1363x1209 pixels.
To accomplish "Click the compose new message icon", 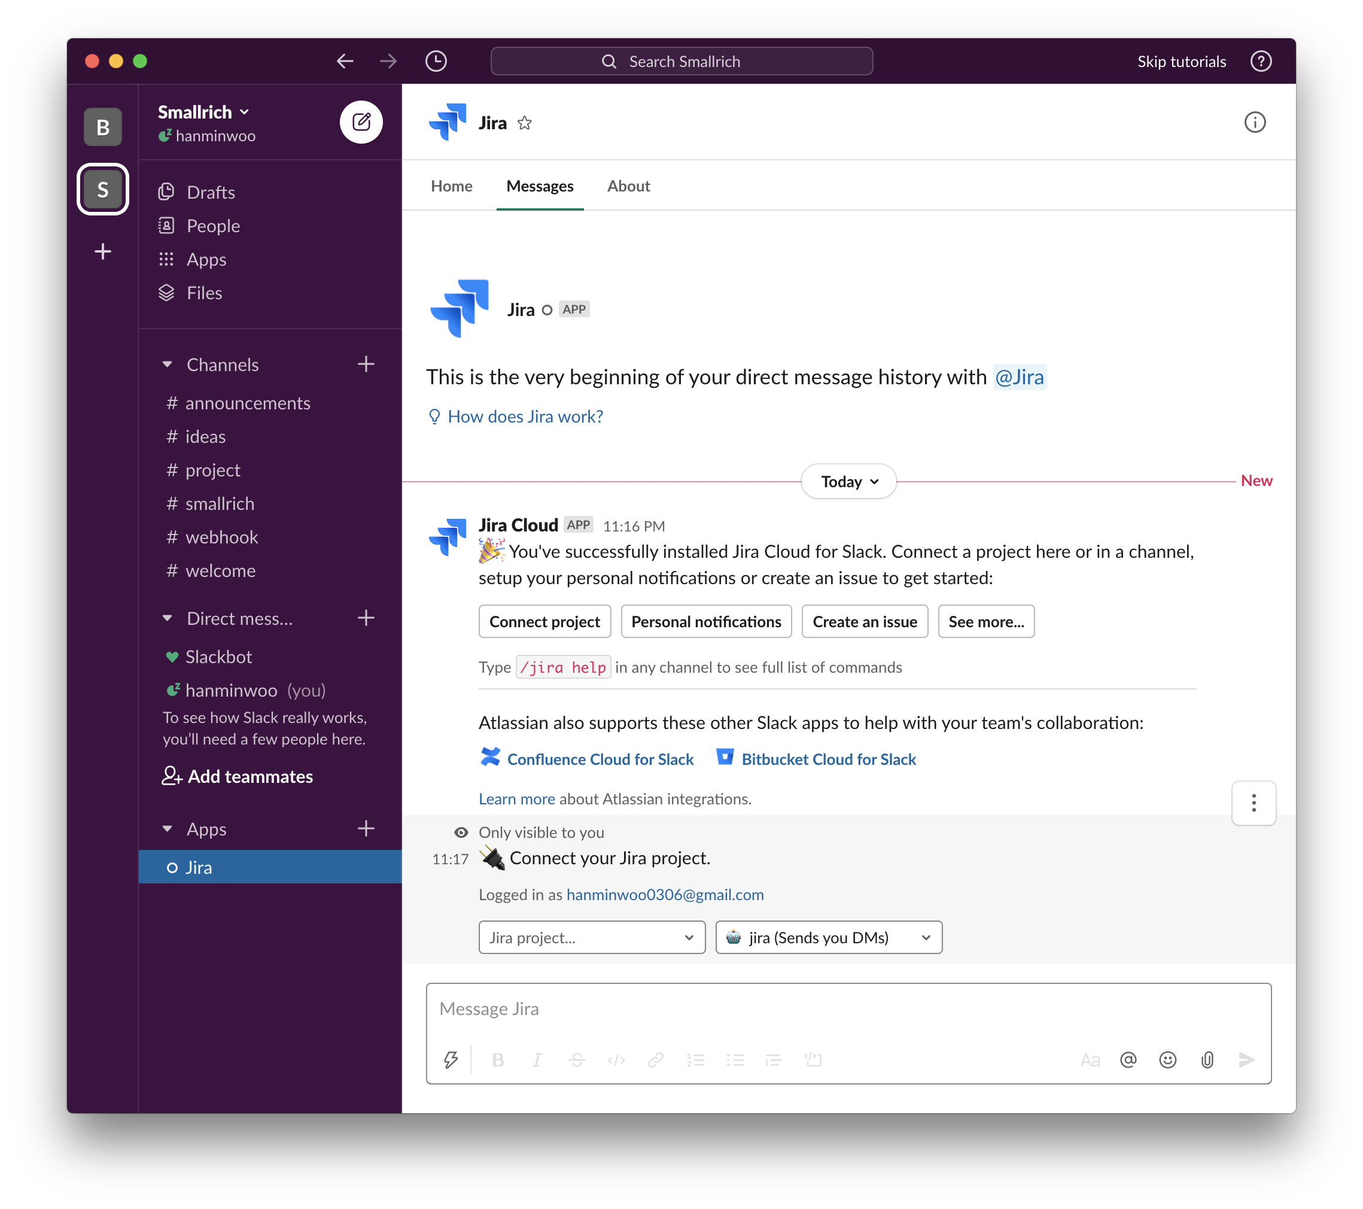I will point(361,122).
